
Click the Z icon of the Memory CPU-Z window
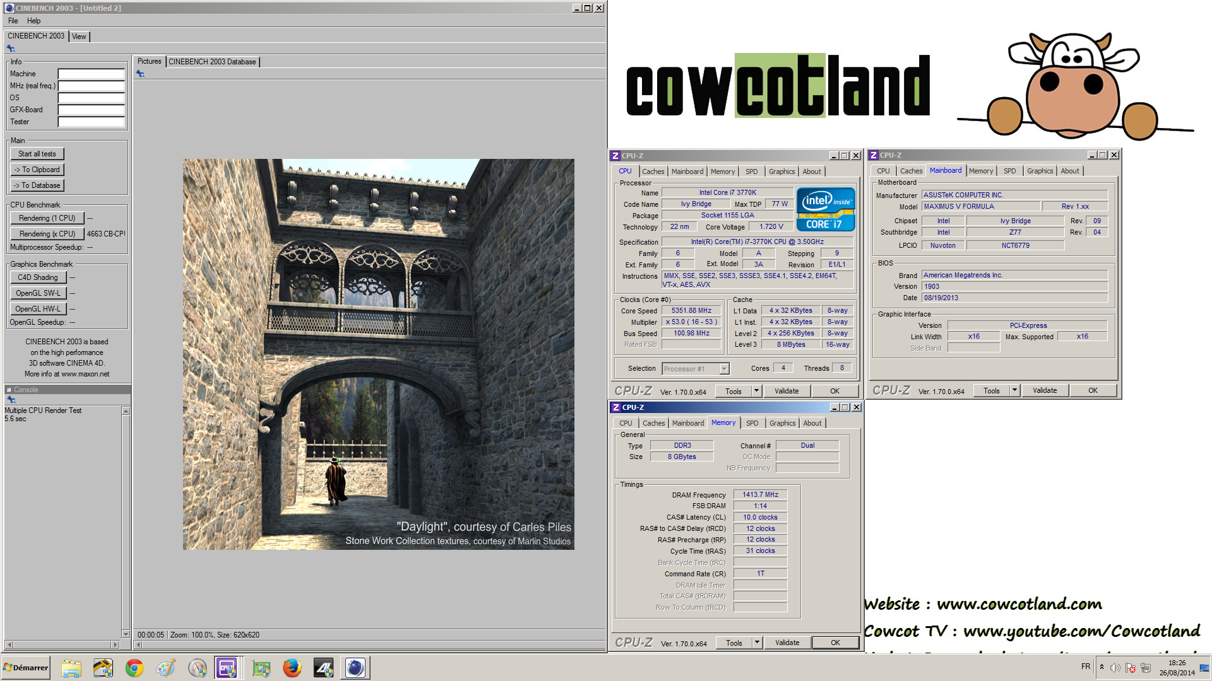(x=616, y=407)
